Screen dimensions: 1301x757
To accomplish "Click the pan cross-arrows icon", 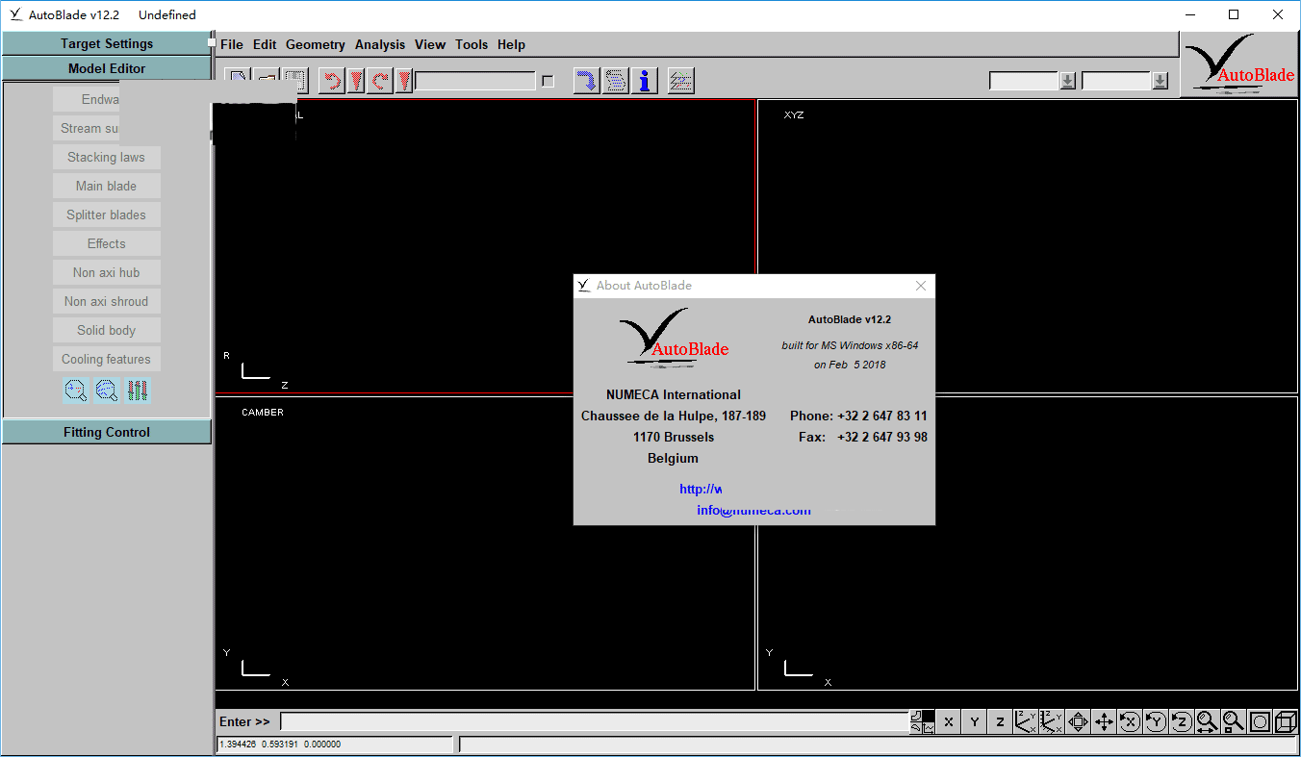I will [1105, 722].
